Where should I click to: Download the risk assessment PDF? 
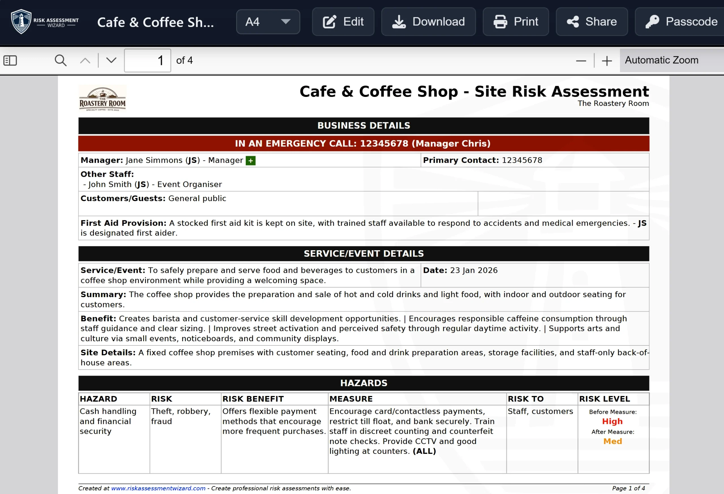(x=428, y=22)
